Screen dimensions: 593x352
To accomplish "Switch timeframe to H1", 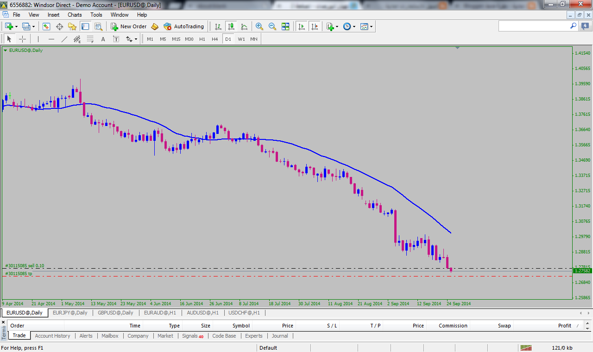I will coord(202,39).
